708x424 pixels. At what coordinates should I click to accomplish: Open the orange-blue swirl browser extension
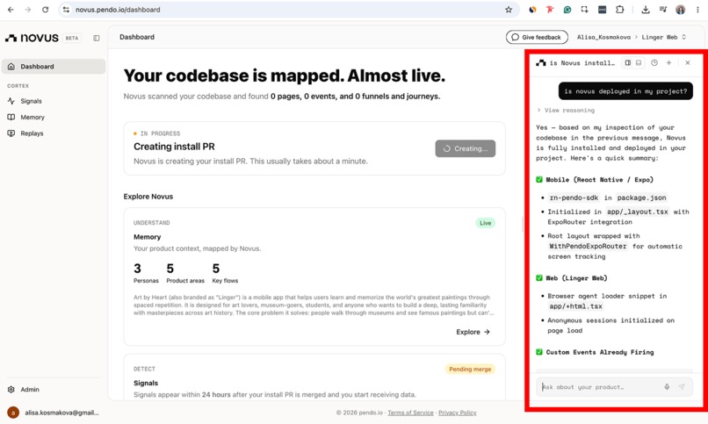pos(533,10)
